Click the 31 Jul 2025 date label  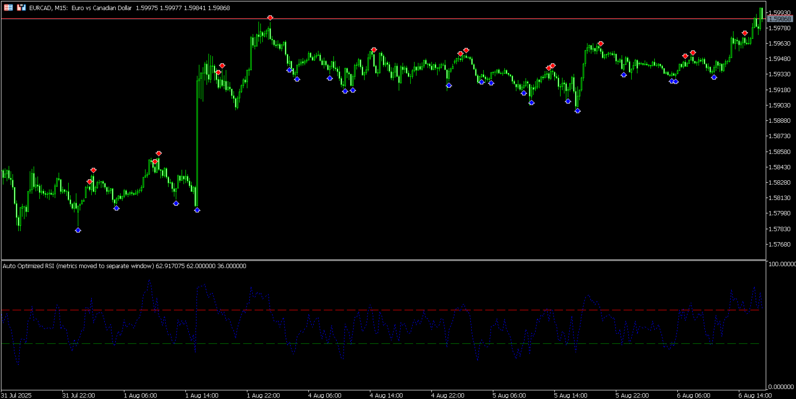tap(16, 395)
